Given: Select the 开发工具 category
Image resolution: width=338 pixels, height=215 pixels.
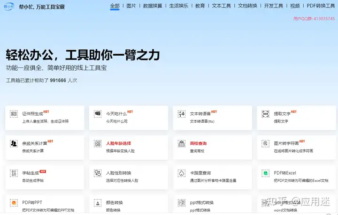Looking at the screenshot, I should click(x=274, y=6).
